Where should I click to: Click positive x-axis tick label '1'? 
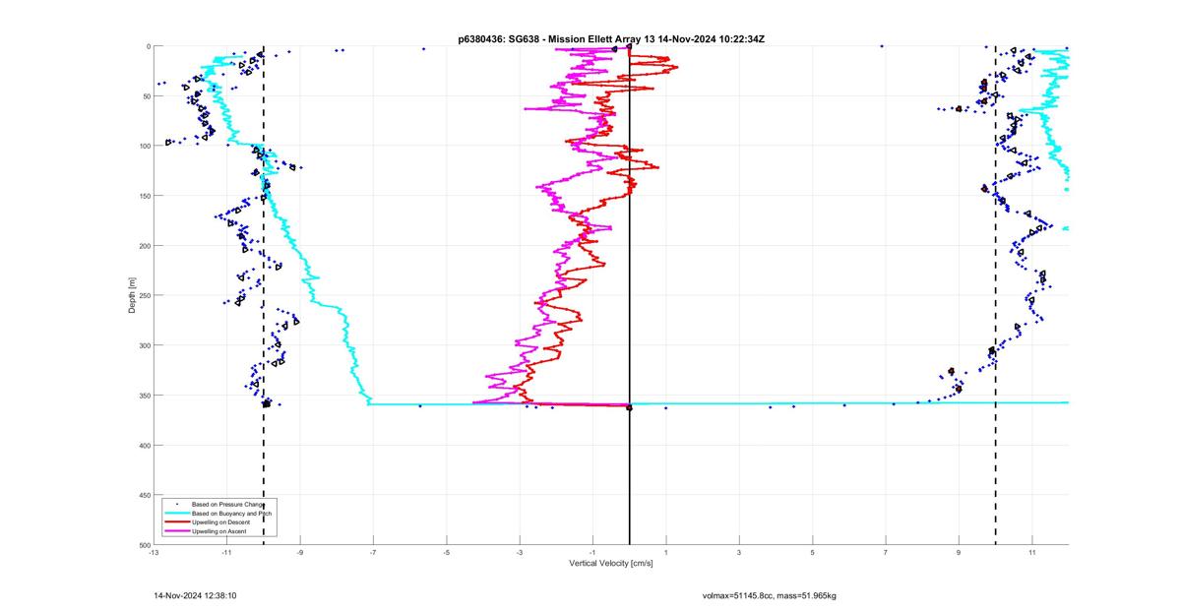pyautogui.click(x=666, y=553)
